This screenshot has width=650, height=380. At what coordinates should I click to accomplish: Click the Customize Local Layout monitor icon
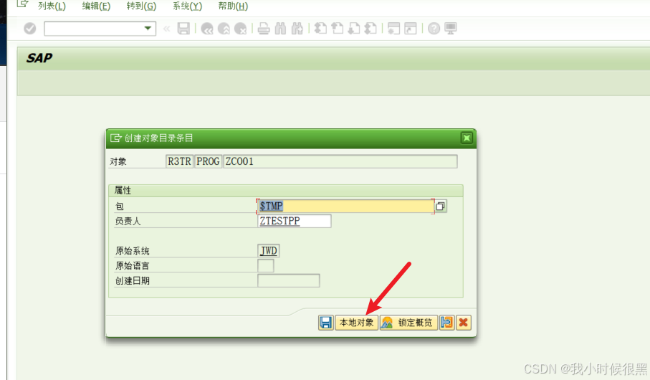point(451,28)
